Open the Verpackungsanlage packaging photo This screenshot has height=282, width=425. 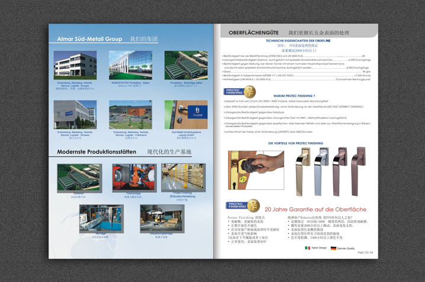coord(162,219)
